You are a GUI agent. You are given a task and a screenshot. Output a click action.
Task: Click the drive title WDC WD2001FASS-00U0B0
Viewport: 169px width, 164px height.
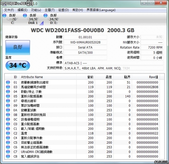coord(68,30)
